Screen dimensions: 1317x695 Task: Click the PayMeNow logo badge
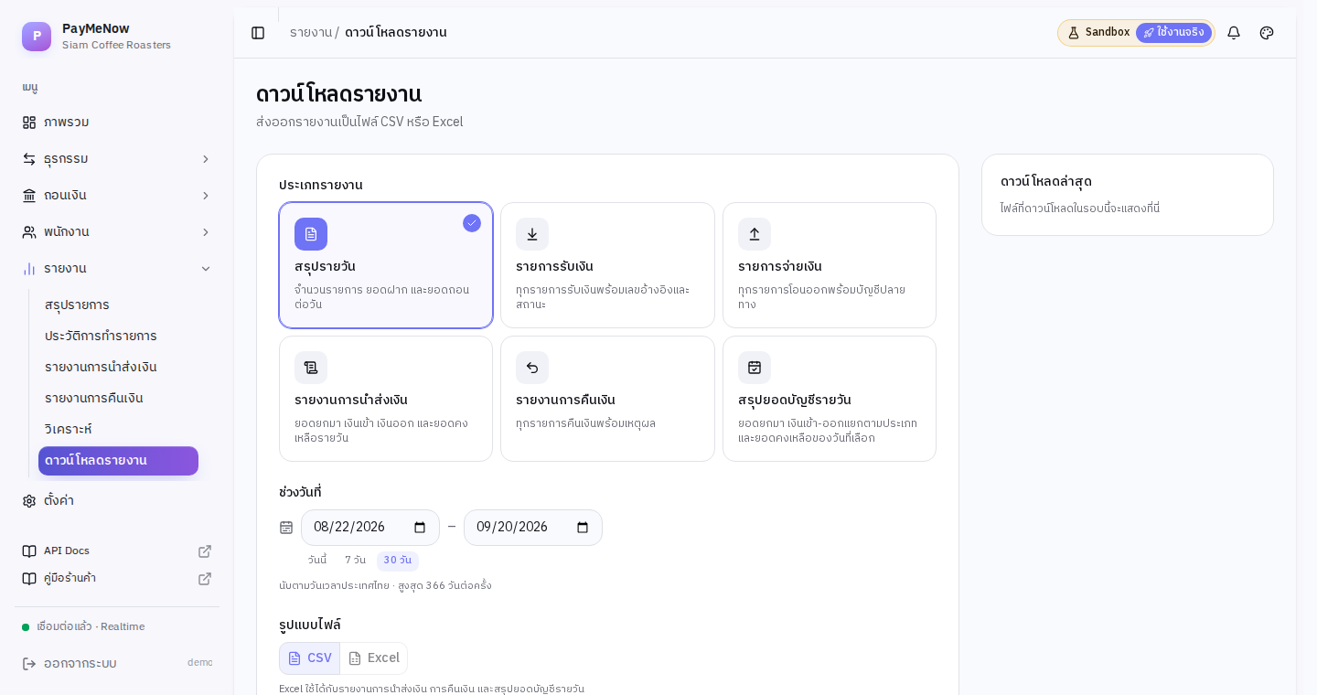(37, 37)
